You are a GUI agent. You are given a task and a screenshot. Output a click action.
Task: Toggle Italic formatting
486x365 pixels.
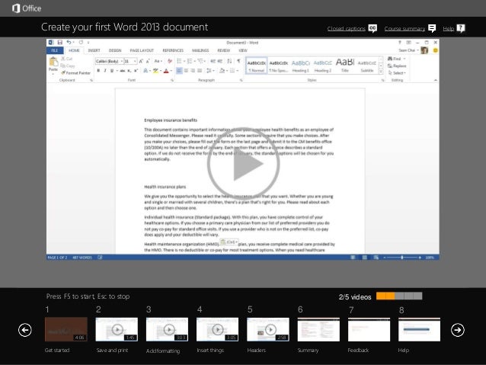[x=105, y=71]
